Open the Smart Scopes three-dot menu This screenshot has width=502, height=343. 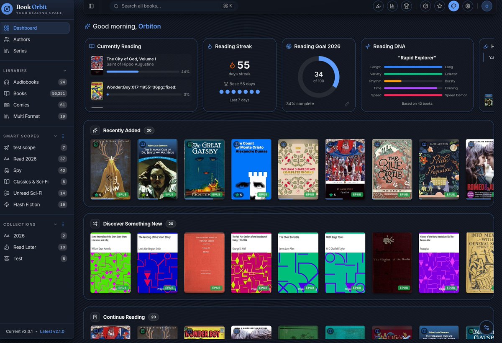[63, 136]
